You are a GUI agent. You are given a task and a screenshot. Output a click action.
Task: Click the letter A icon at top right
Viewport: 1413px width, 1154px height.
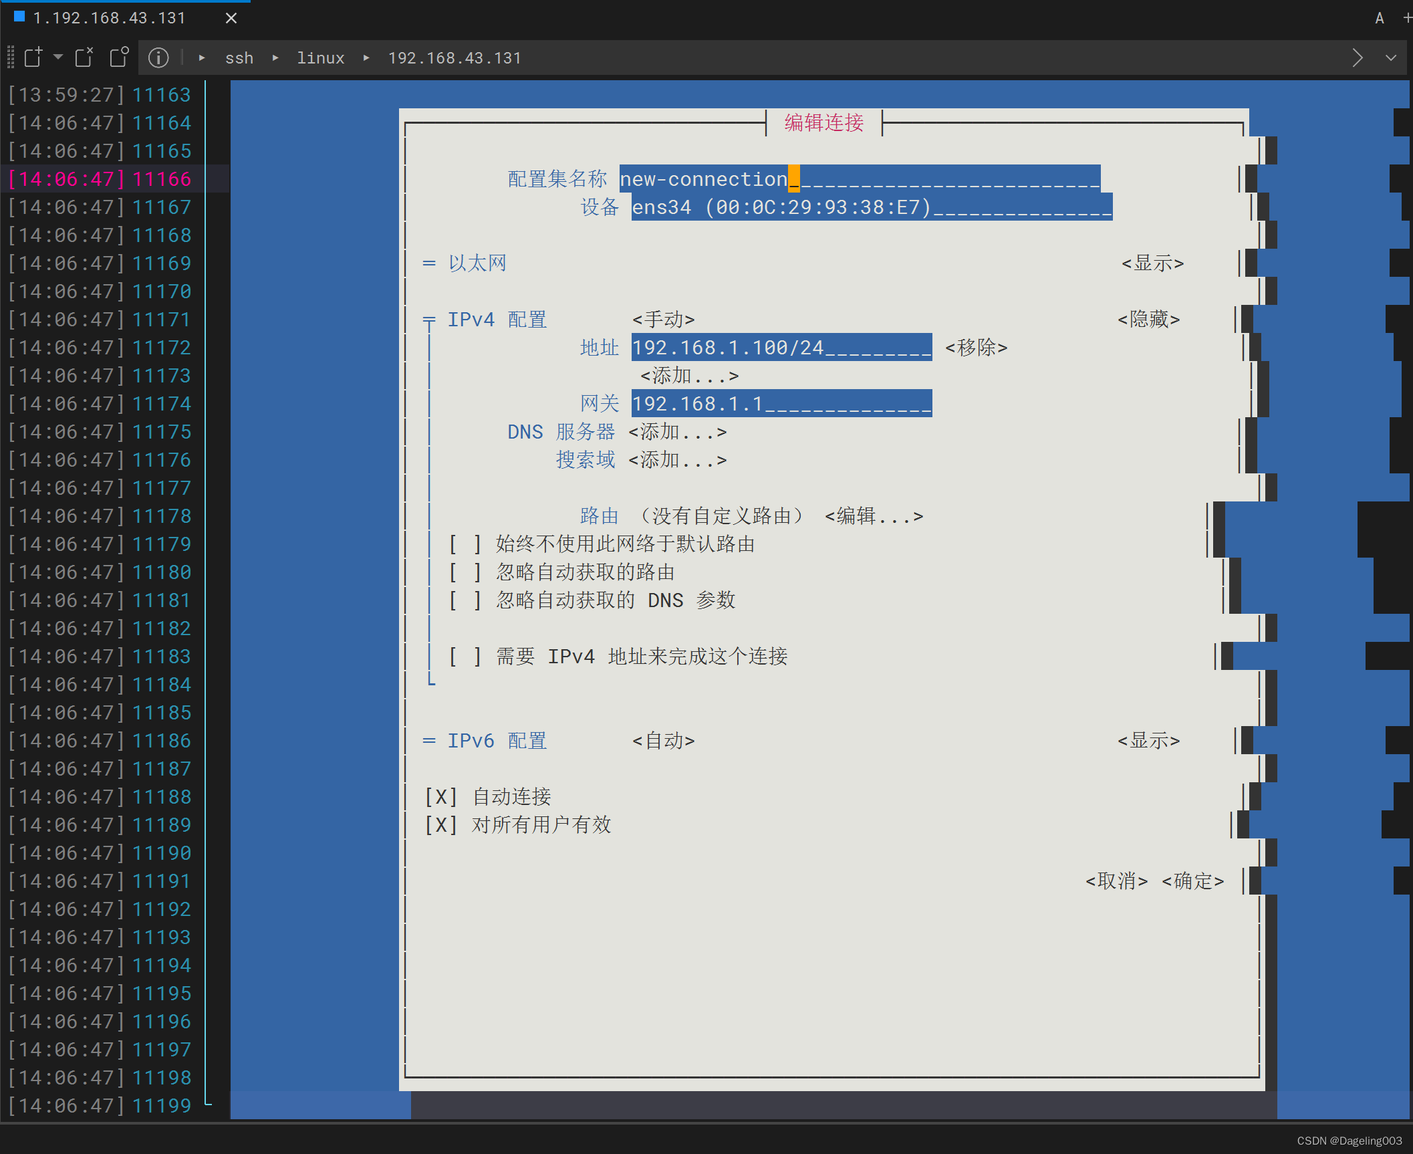1380,19
